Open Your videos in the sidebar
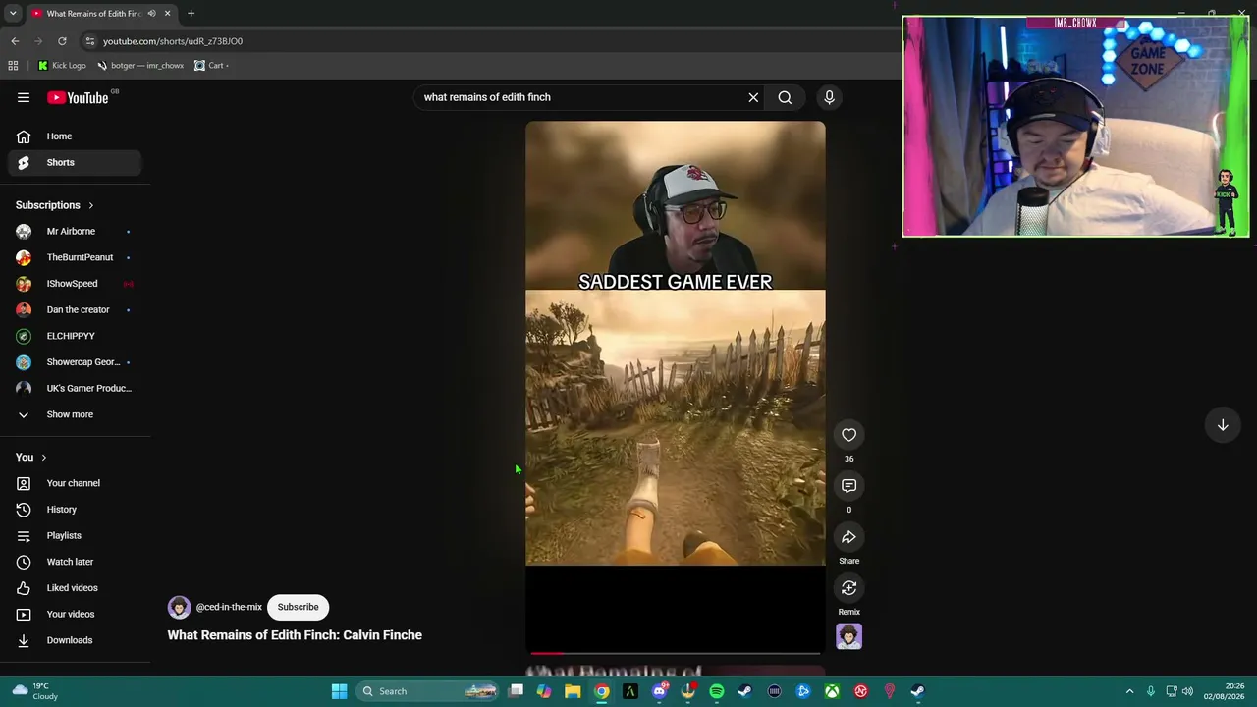This screenshot has width=1257, height=707. point(75,614)
